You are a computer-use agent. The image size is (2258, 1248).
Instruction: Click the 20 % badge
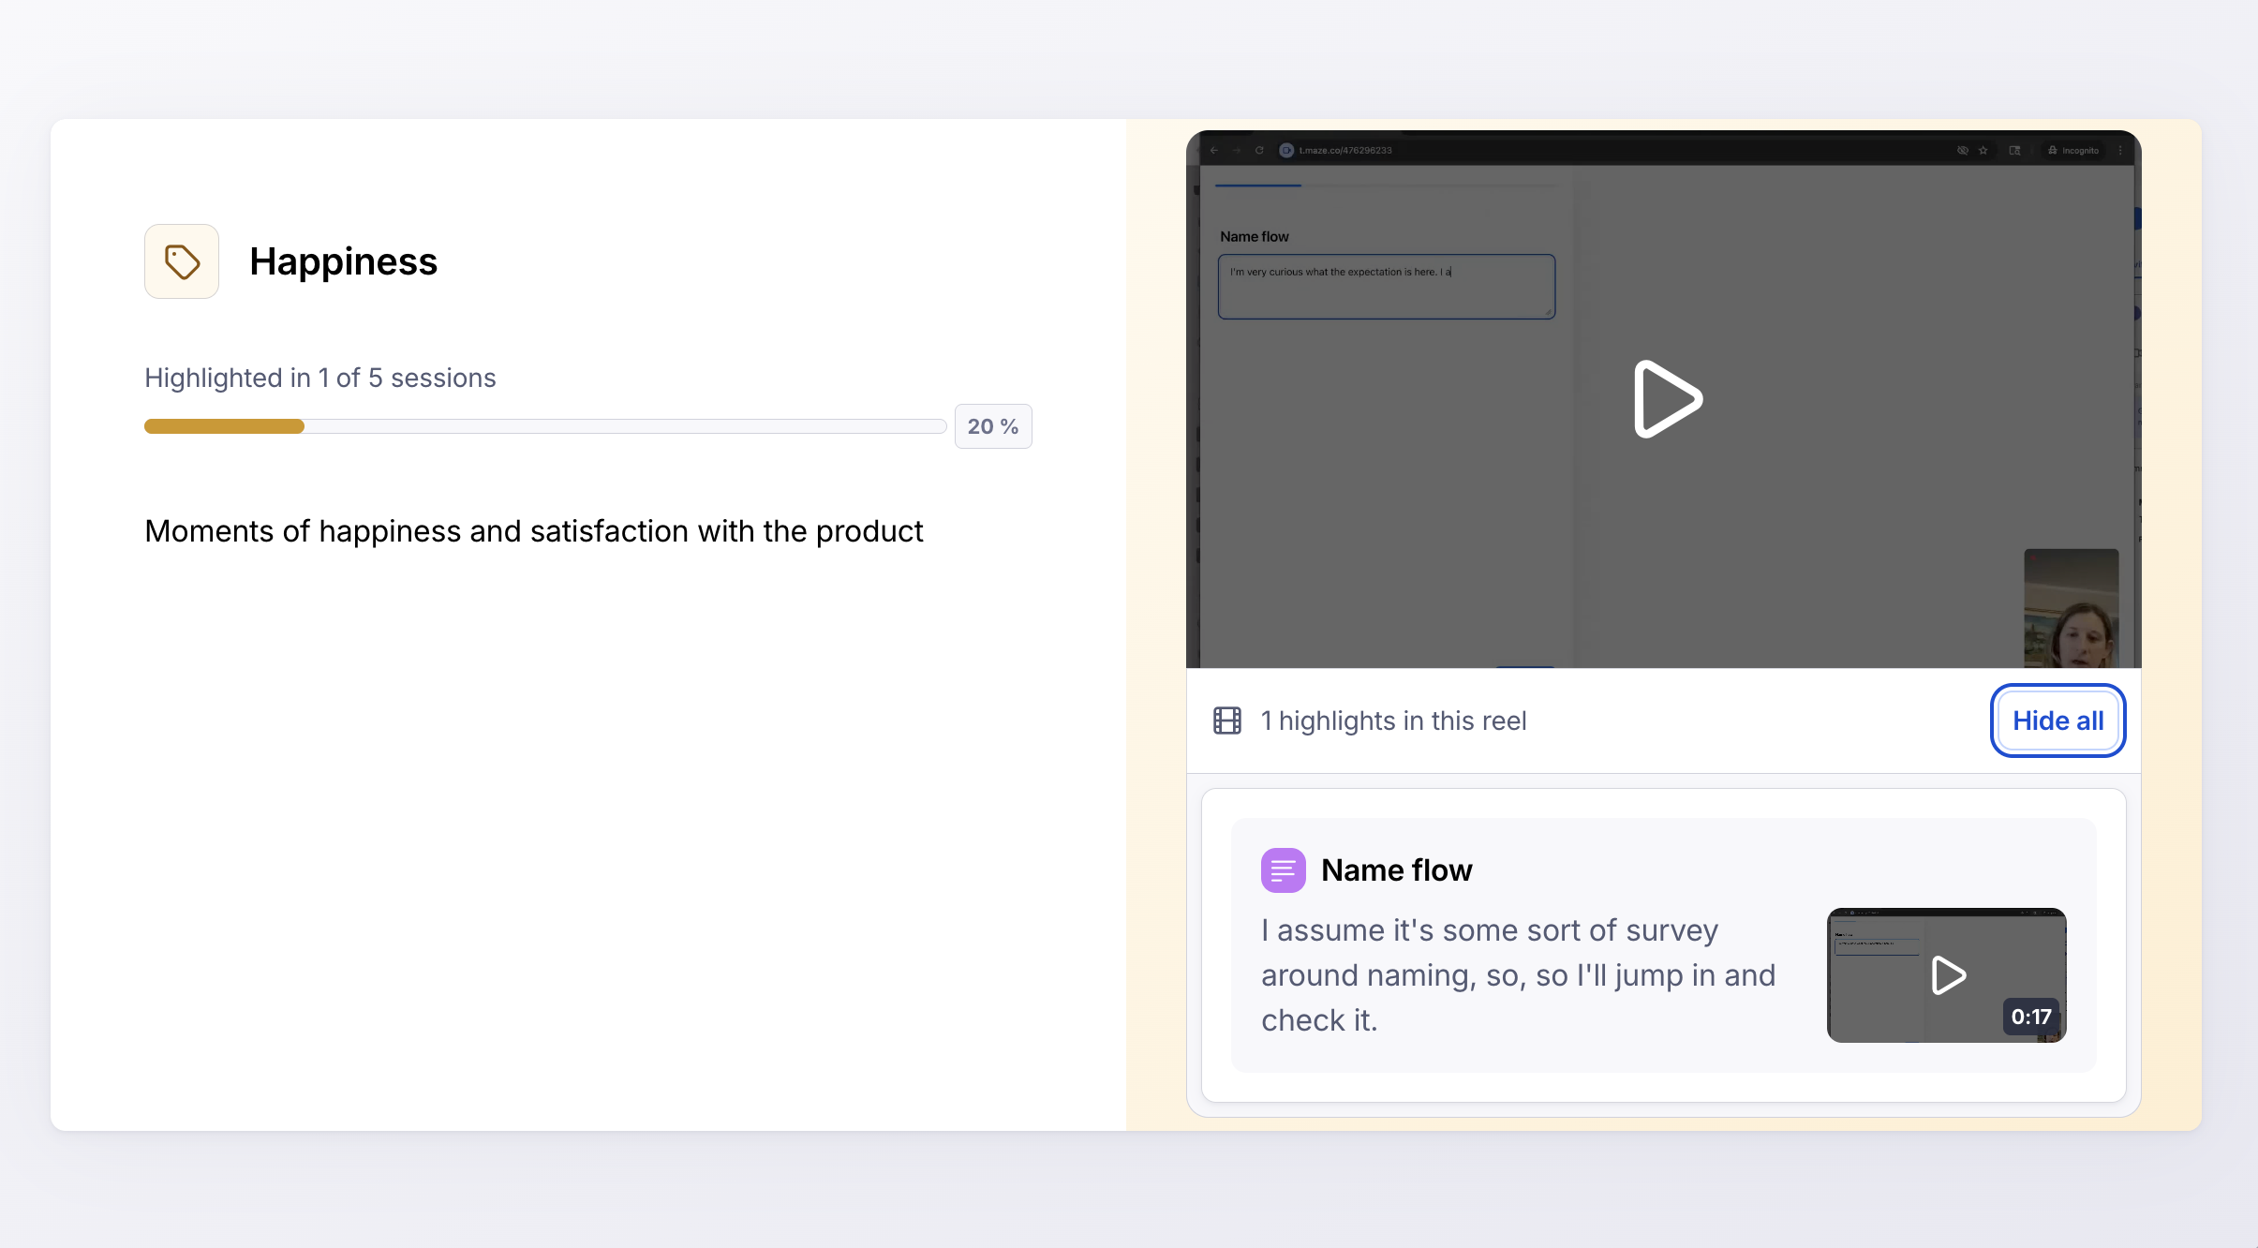click(993, 426)
